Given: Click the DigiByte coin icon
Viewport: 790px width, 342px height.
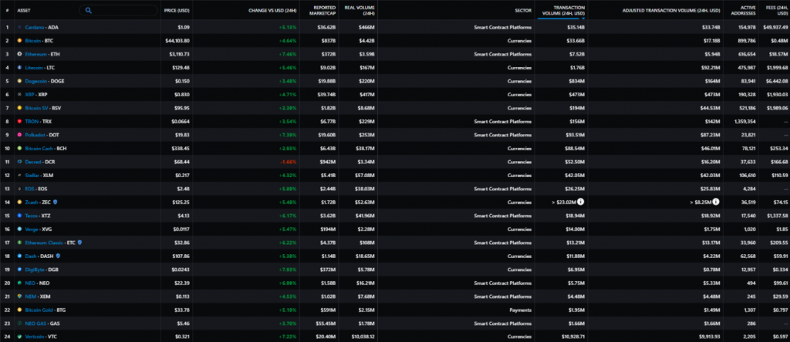Looking at the screenshot, I should [19, 269].
